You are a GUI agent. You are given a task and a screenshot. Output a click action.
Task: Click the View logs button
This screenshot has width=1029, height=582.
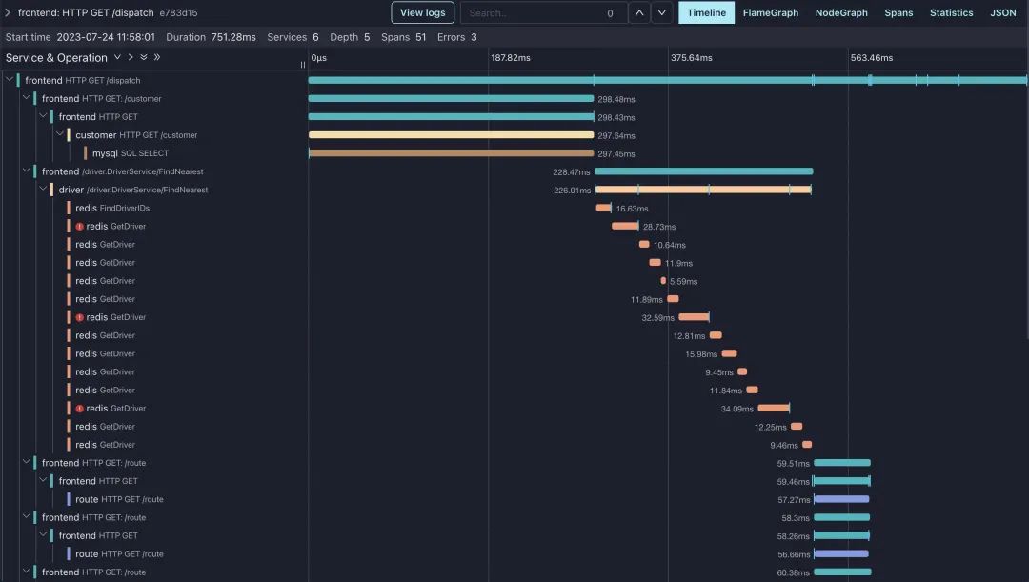point(422,12)
